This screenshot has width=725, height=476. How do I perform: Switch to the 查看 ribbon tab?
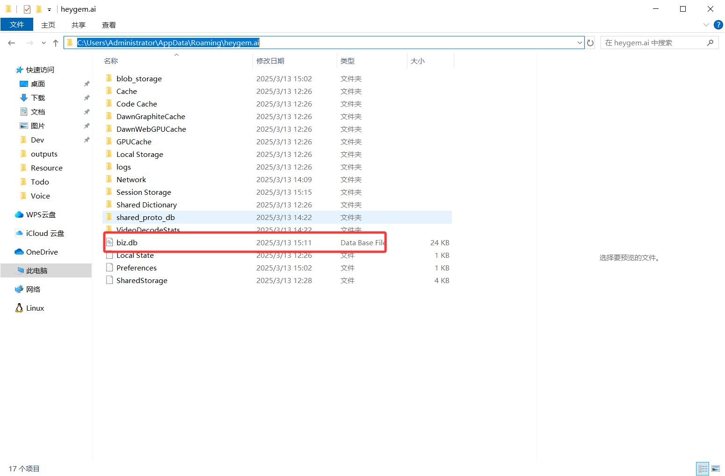109,25
